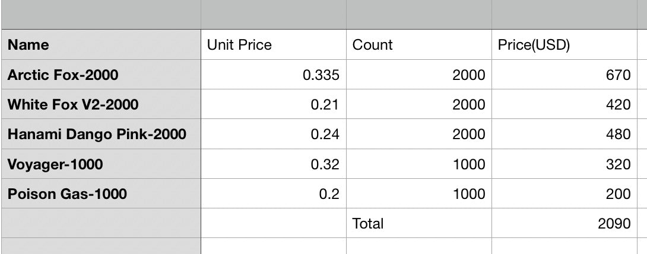Select the total sum cell 2090

564,223
